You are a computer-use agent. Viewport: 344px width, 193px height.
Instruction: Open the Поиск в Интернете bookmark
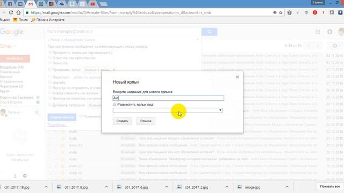pyautogui.click(x=48, y=20)
